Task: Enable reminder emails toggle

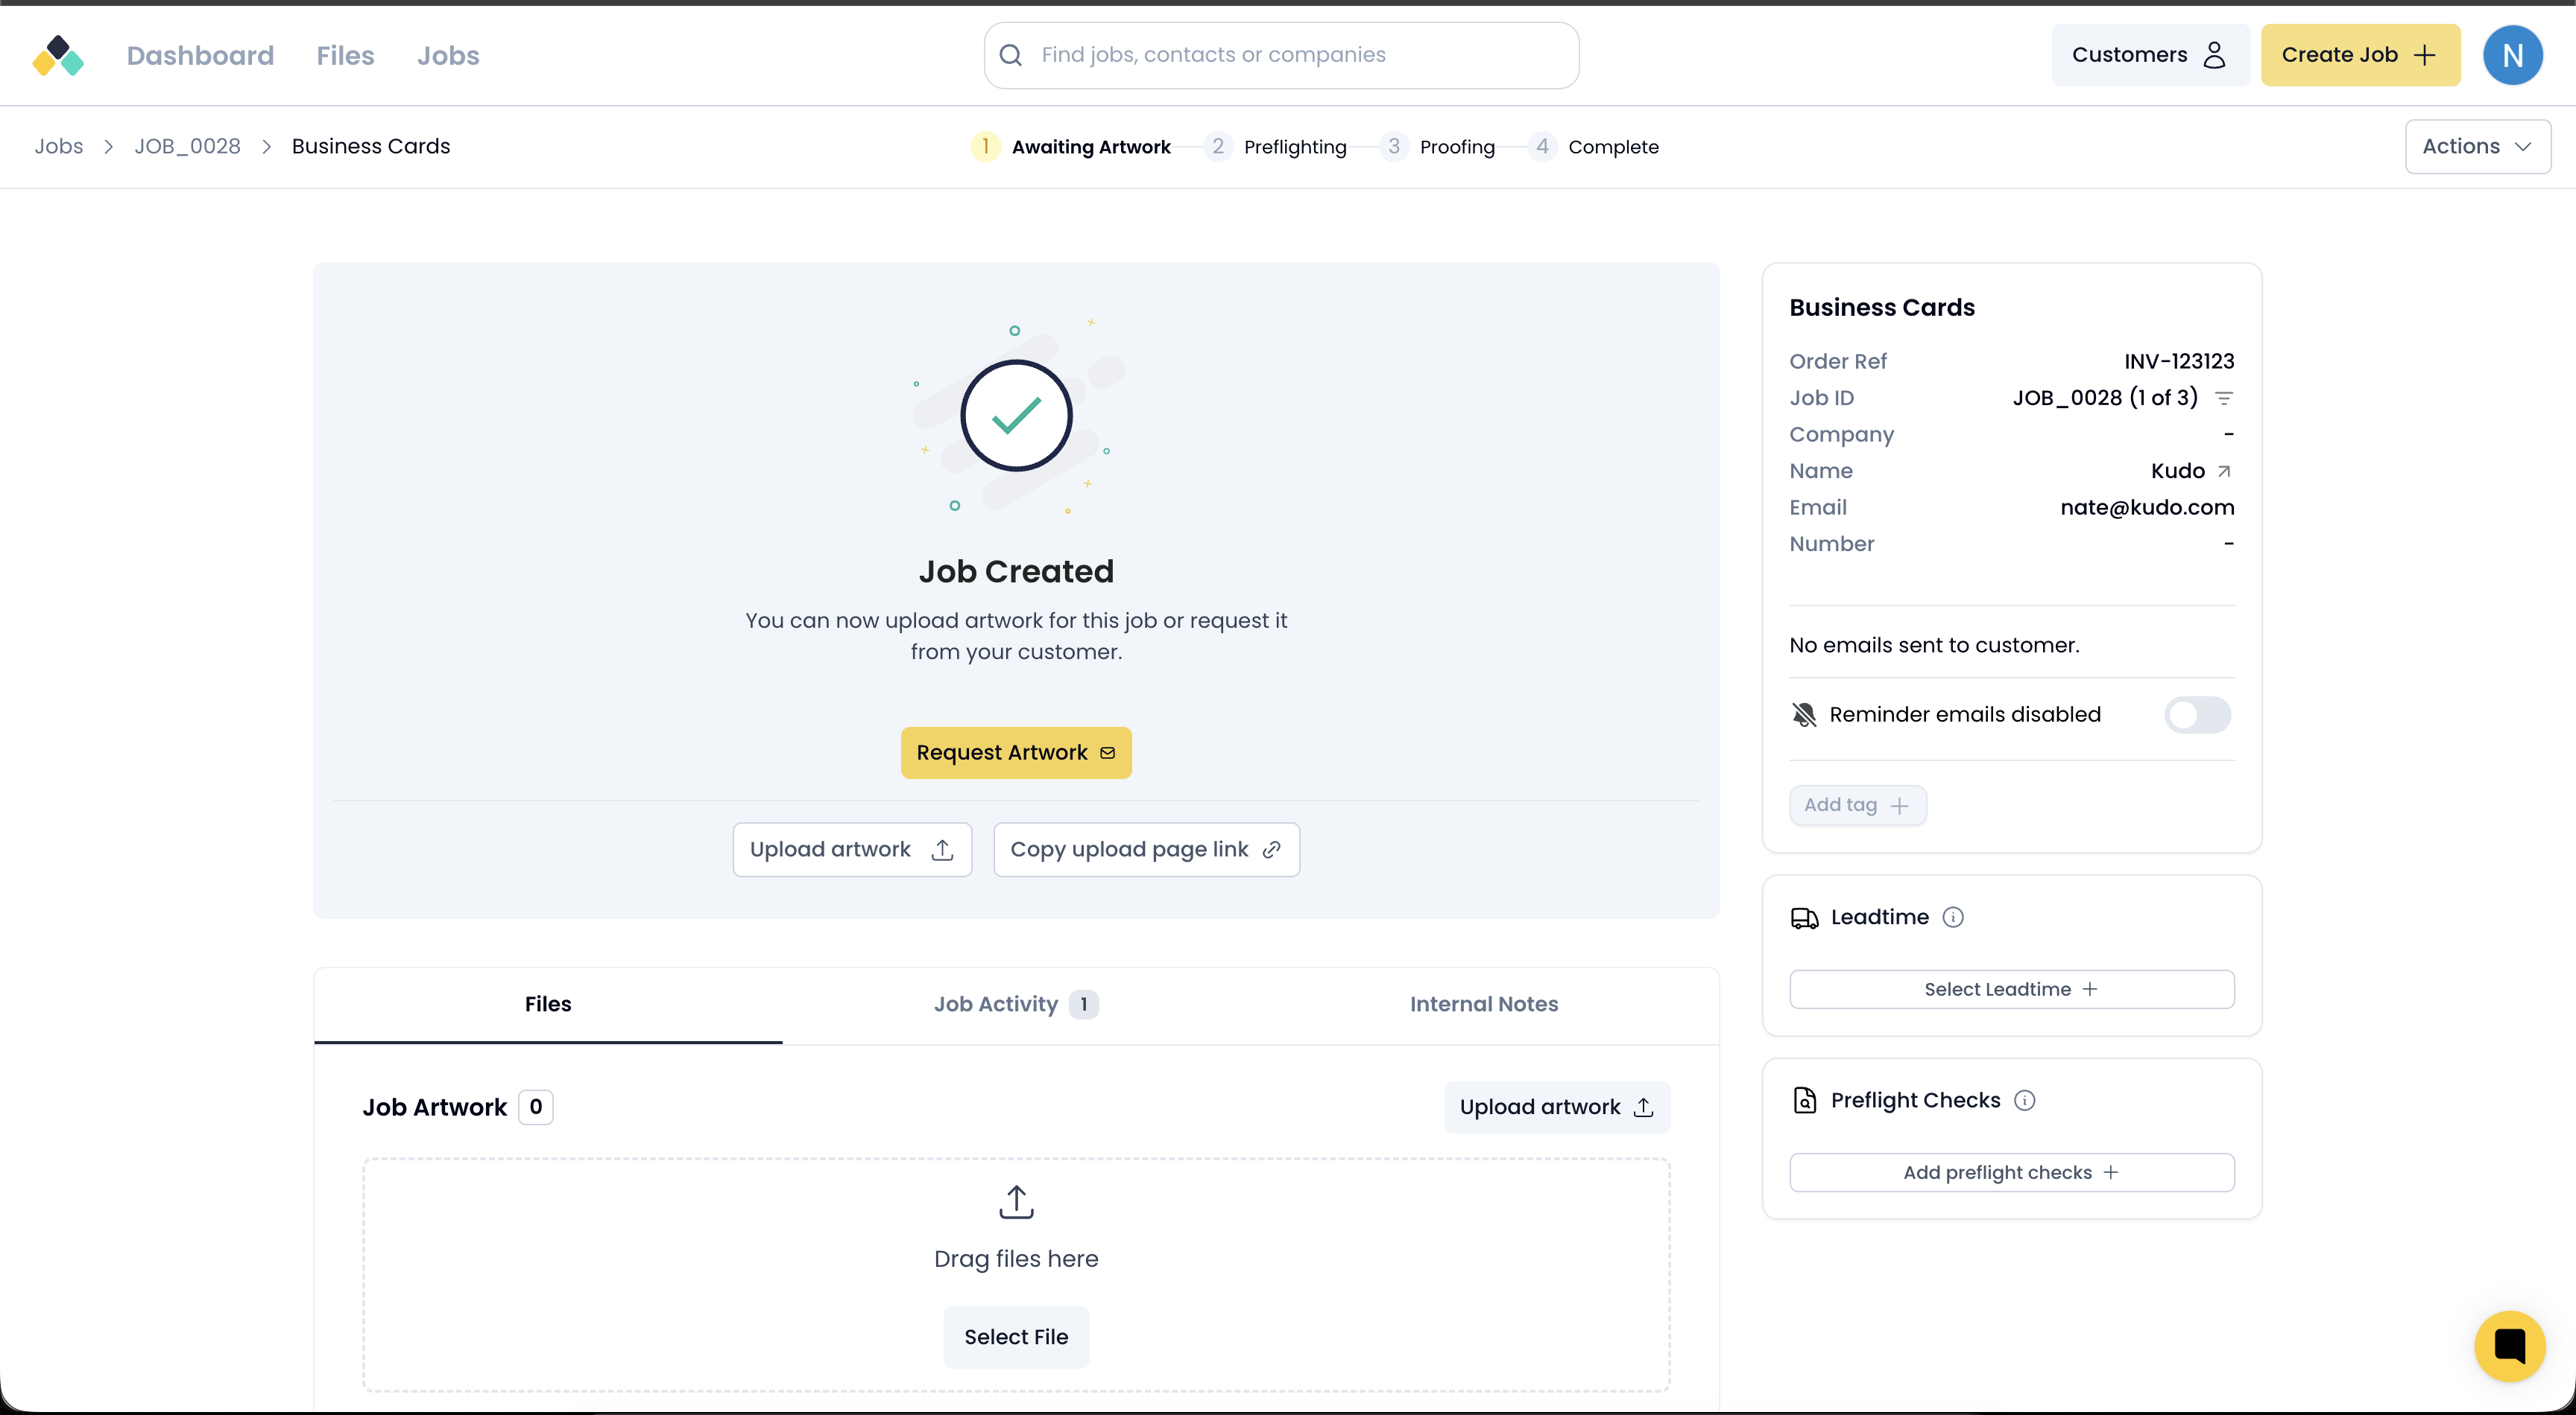Action: pyautogui.click(x=2197, y=714)
